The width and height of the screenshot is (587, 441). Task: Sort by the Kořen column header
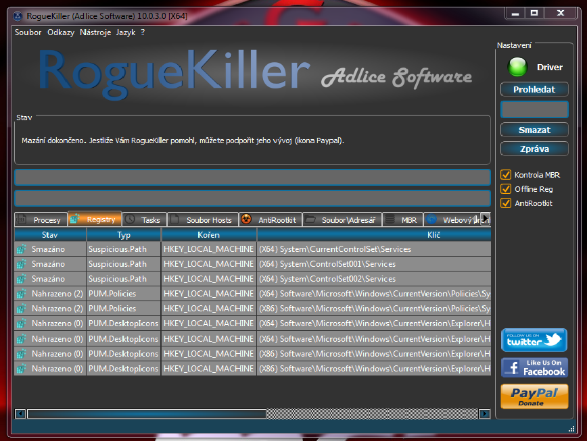click(208, 235)
